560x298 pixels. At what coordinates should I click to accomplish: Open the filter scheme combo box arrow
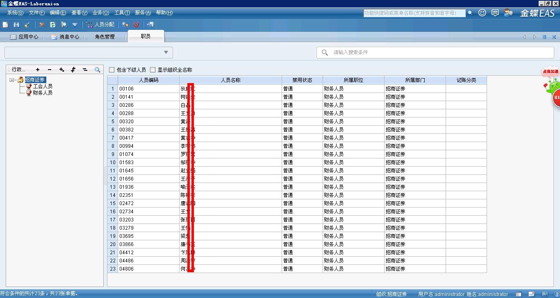[166, 52]
